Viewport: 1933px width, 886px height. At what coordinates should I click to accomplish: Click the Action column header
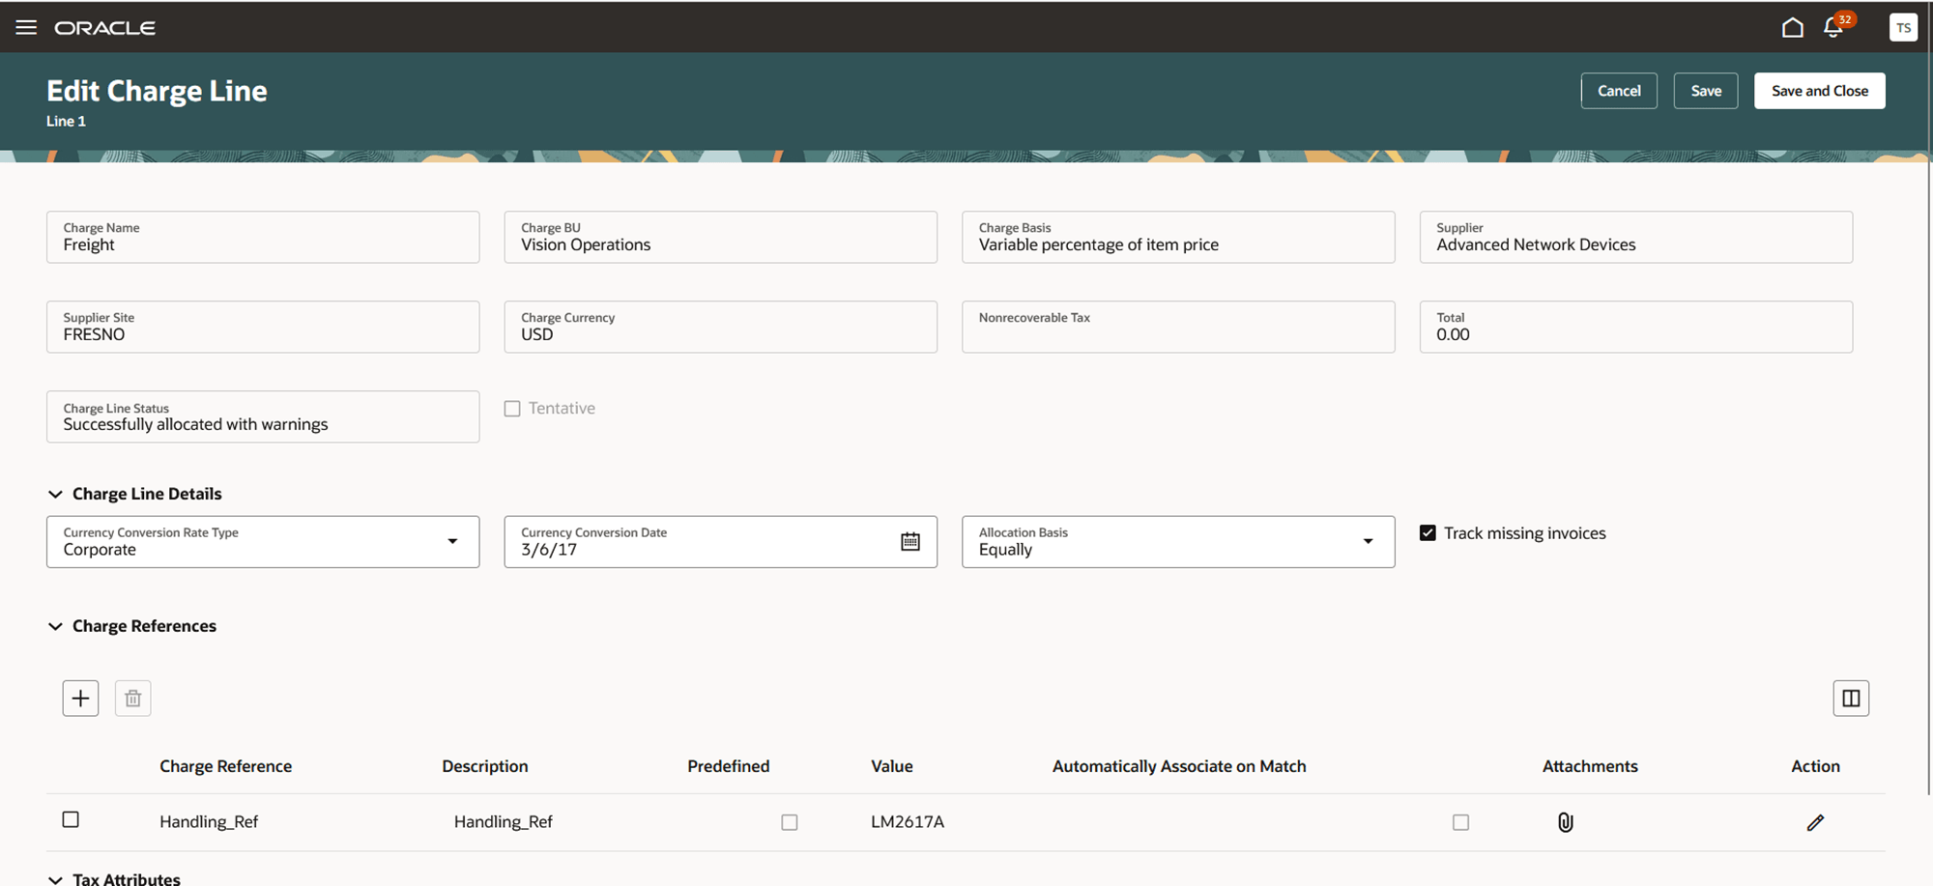(x=1815, y=766)
